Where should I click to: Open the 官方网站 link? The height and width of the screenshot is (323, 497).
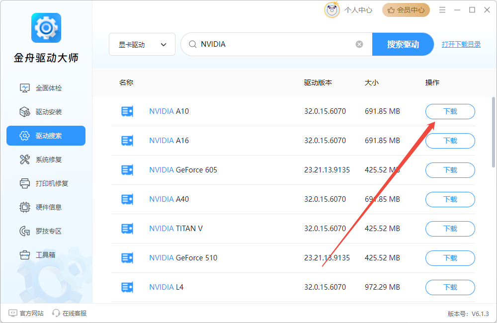pos(26,313)
